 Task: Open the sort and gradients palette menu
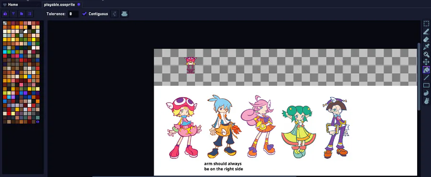coord(13,14)
